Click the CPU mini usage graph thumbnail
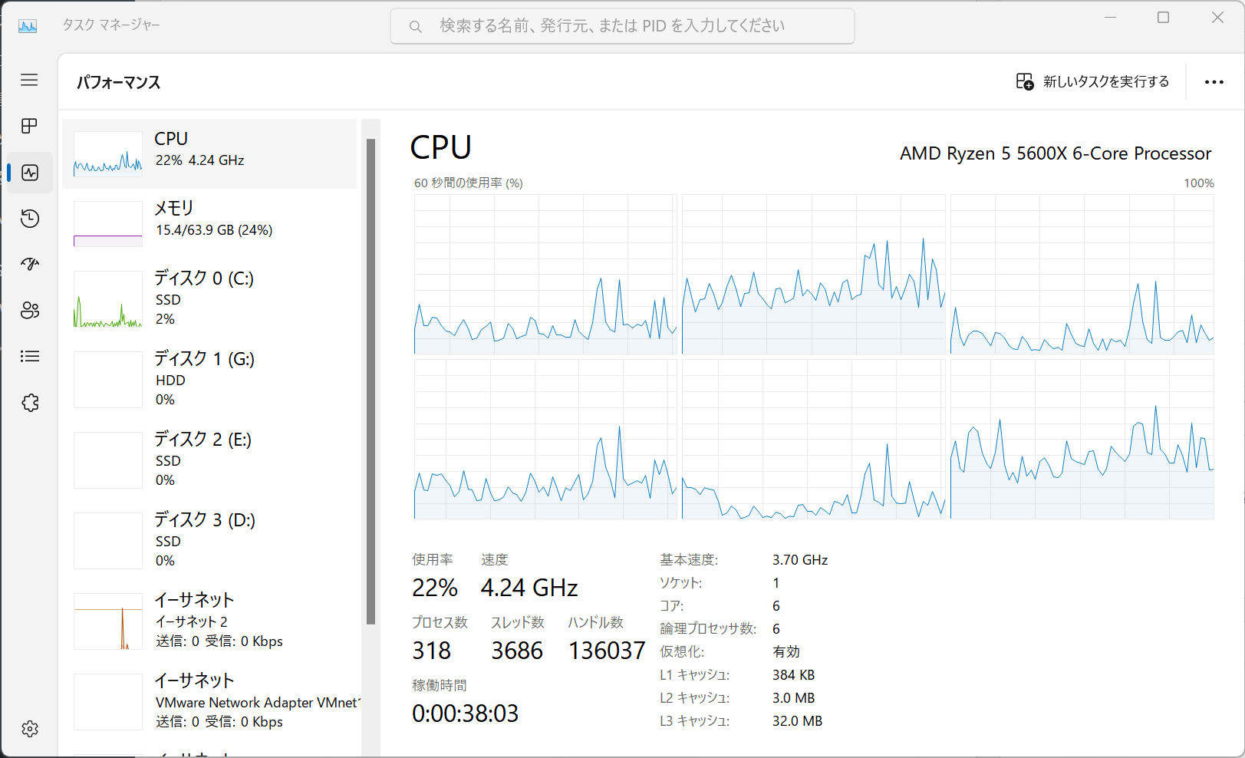 pyautogui.click(x=108, y=154)
